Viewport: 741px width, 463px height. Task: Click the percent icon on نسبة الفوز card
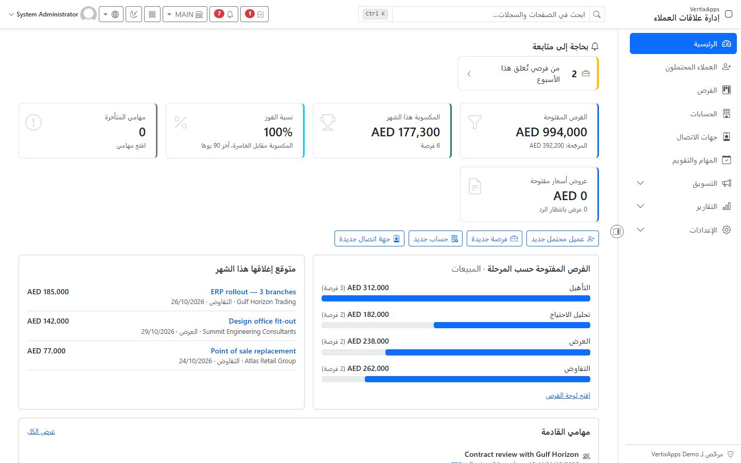click(x=181, y=122)
